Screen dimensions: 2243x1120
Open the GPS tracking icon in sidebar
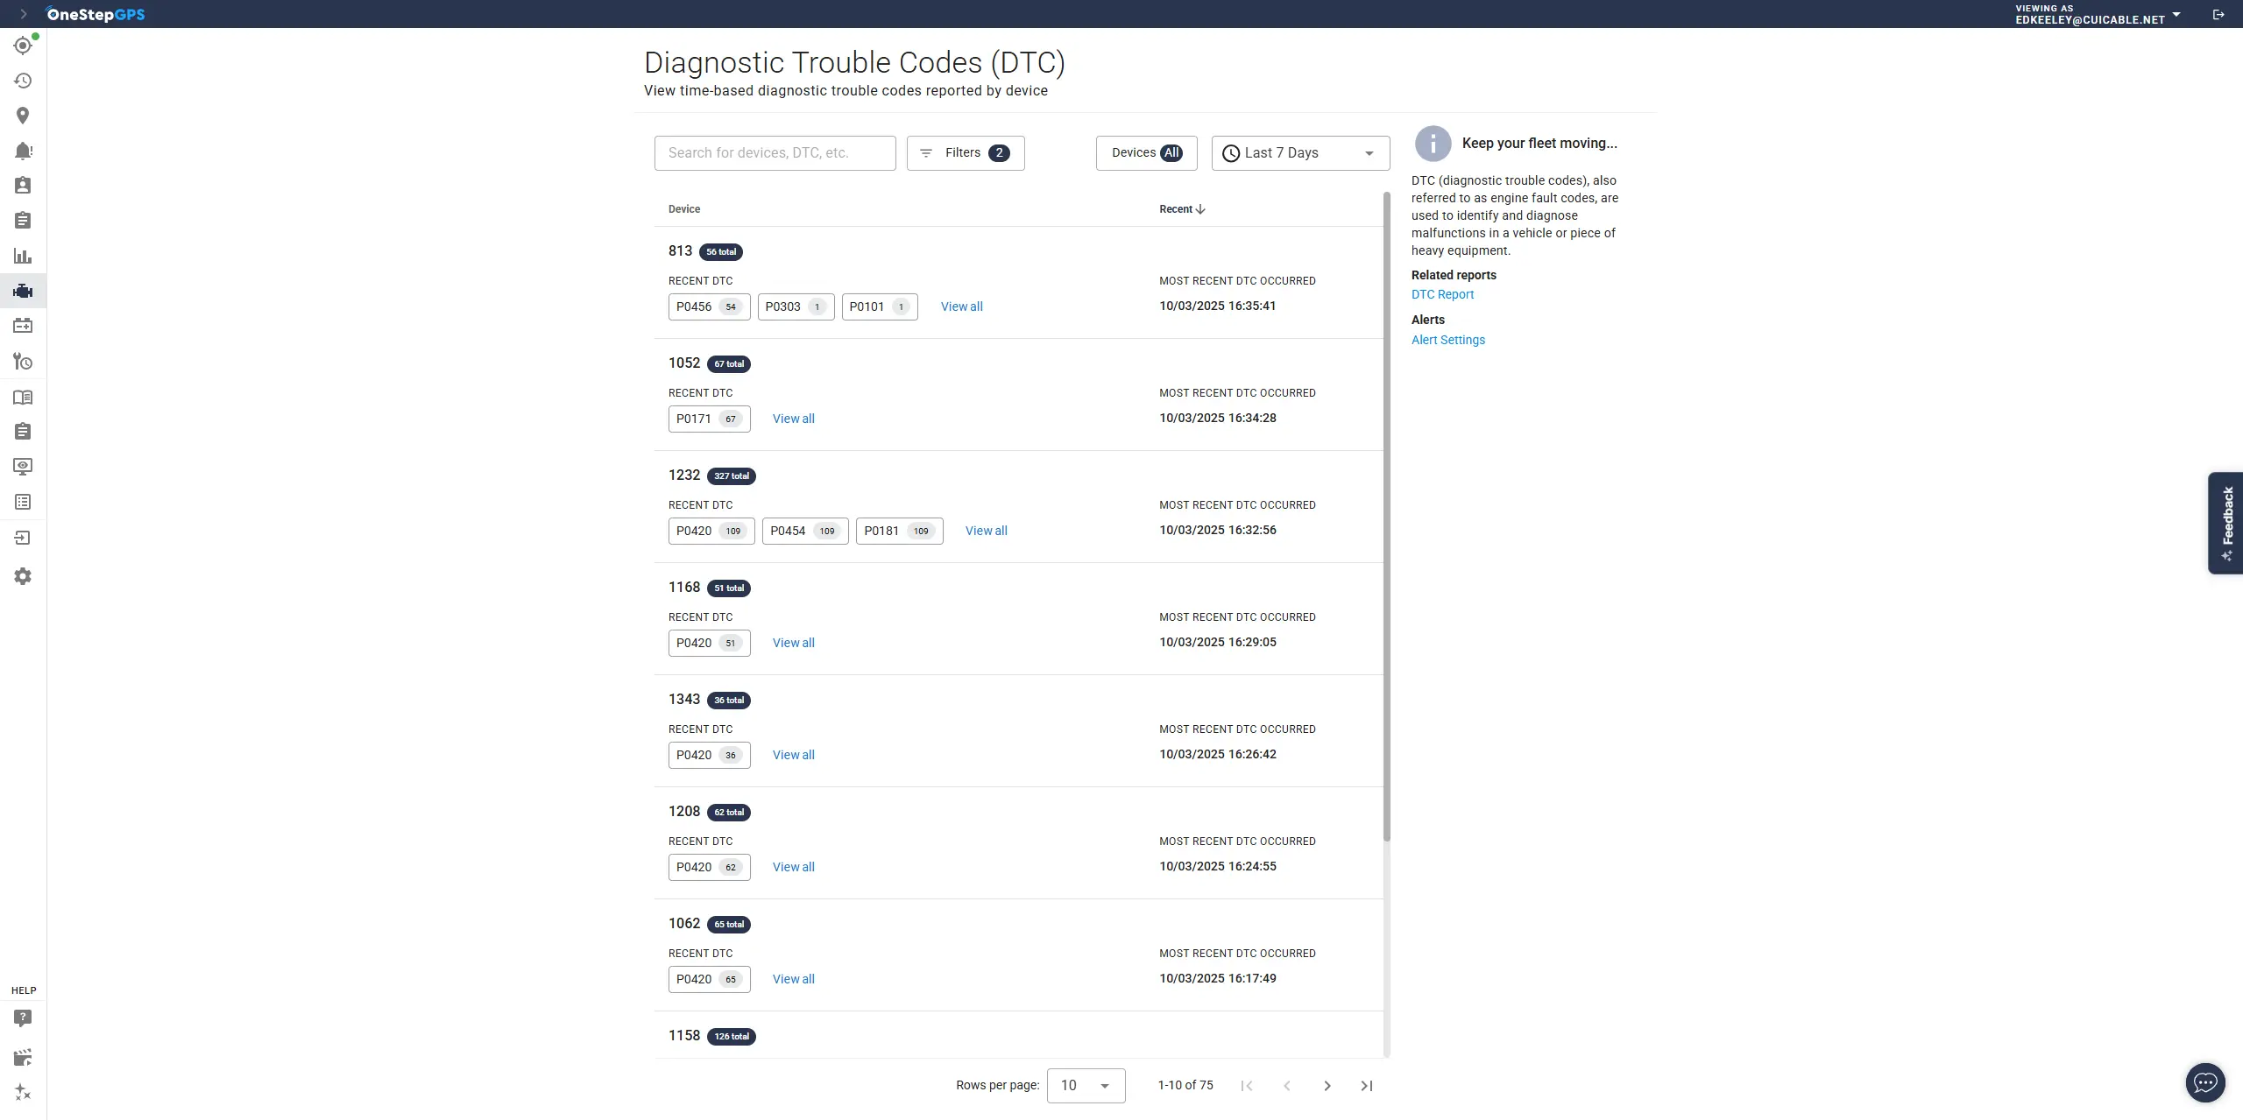23,46
